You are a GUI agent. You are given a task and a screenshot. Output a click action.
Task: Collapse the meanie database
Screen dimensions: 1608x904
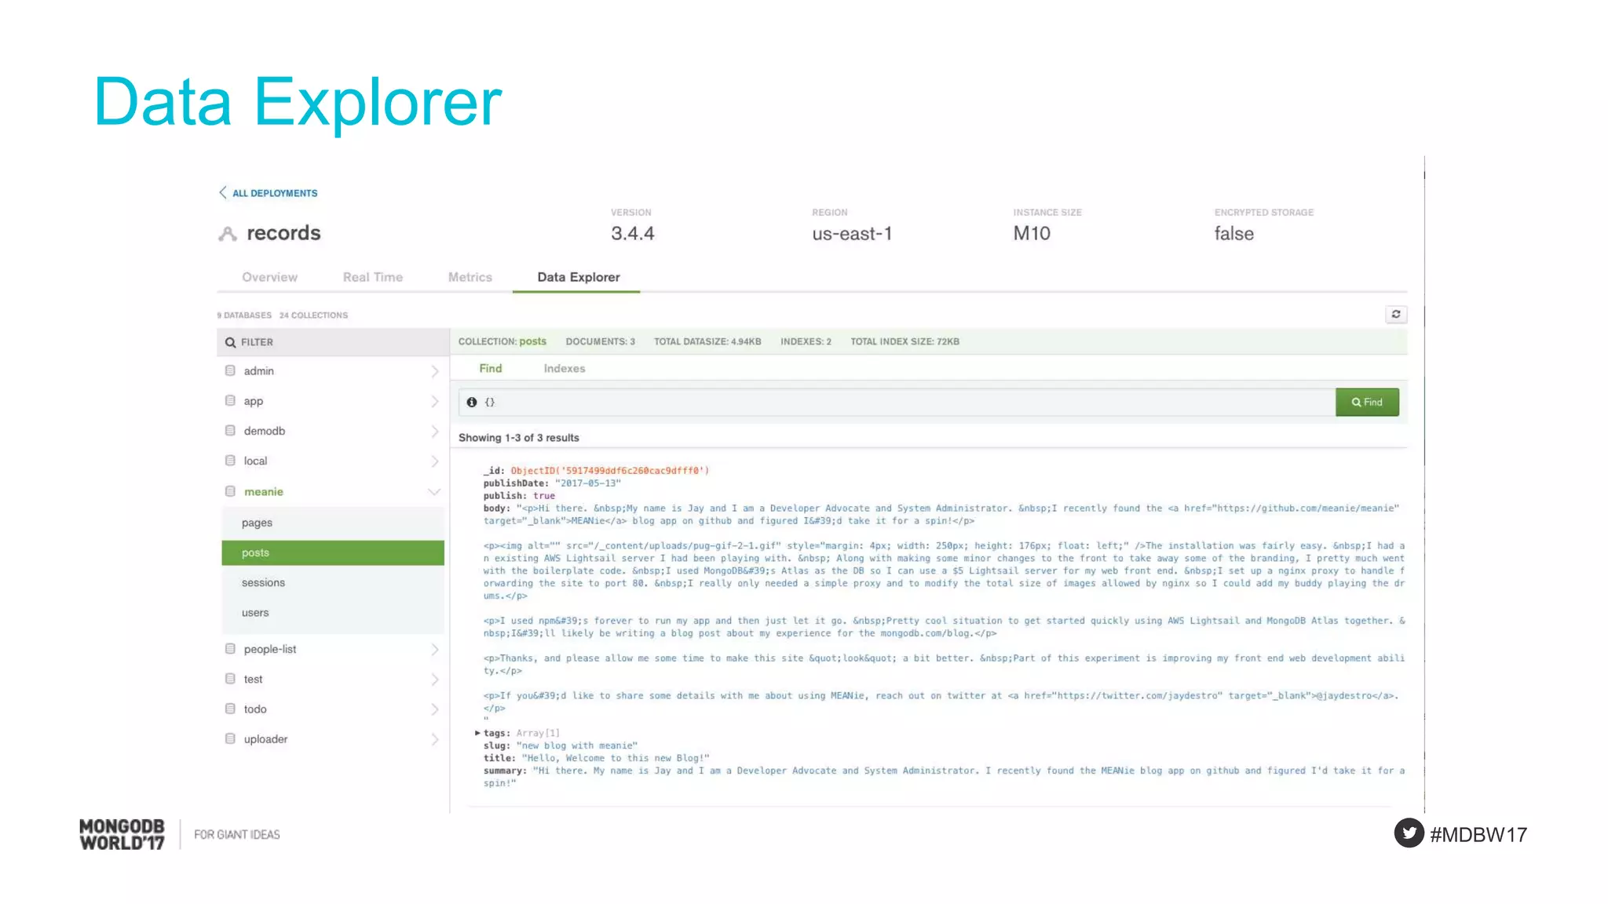[434, 492]
